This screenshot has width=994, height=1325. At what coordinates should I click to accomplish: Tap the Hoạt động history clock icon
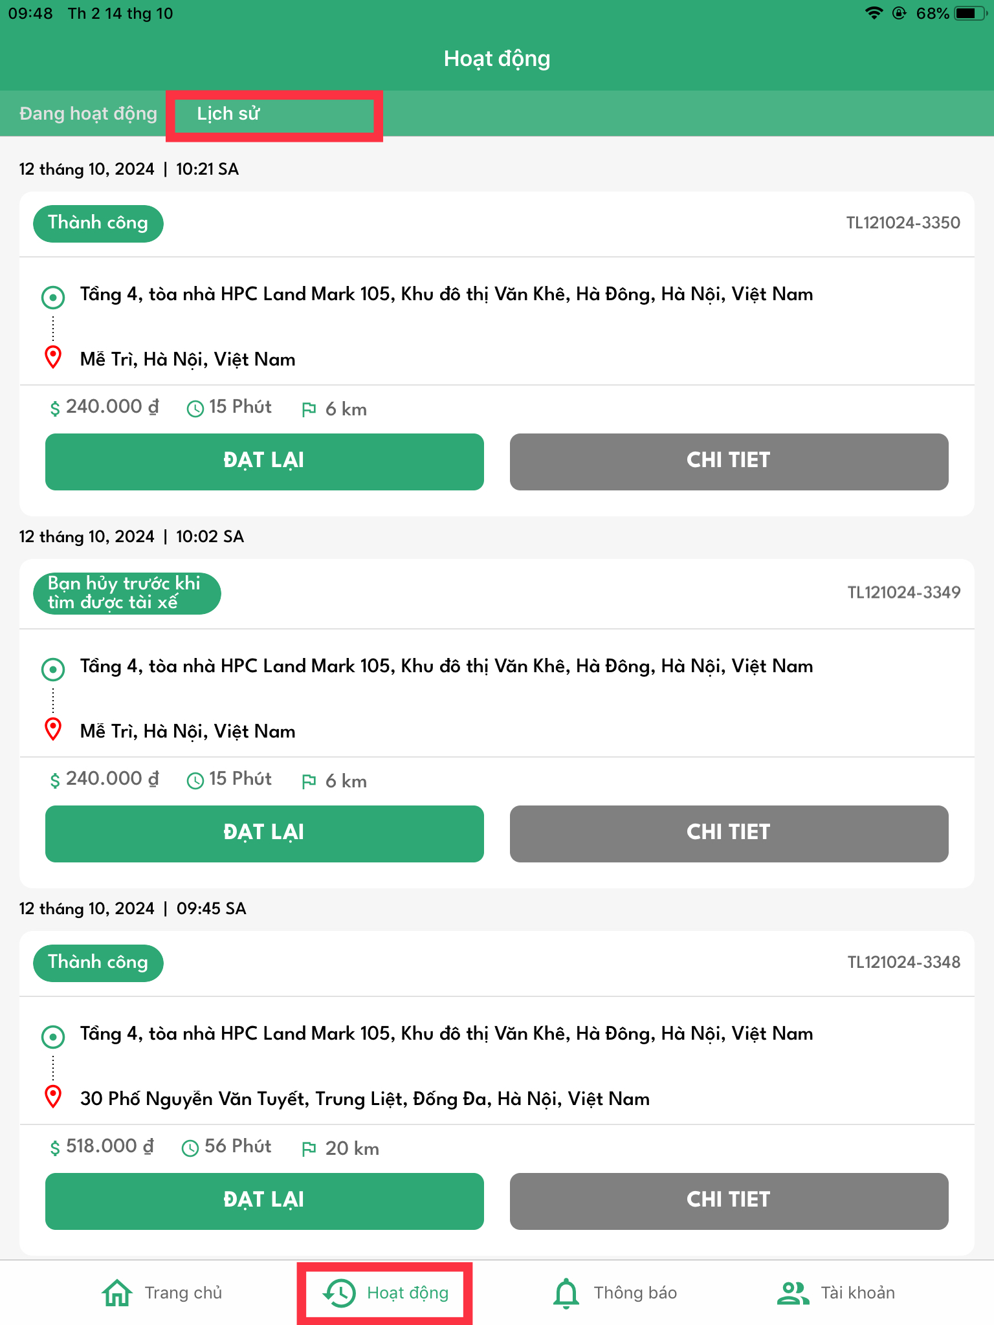pos(339,1293)
